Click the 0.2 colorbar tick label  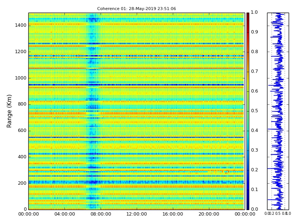(254, 170)
